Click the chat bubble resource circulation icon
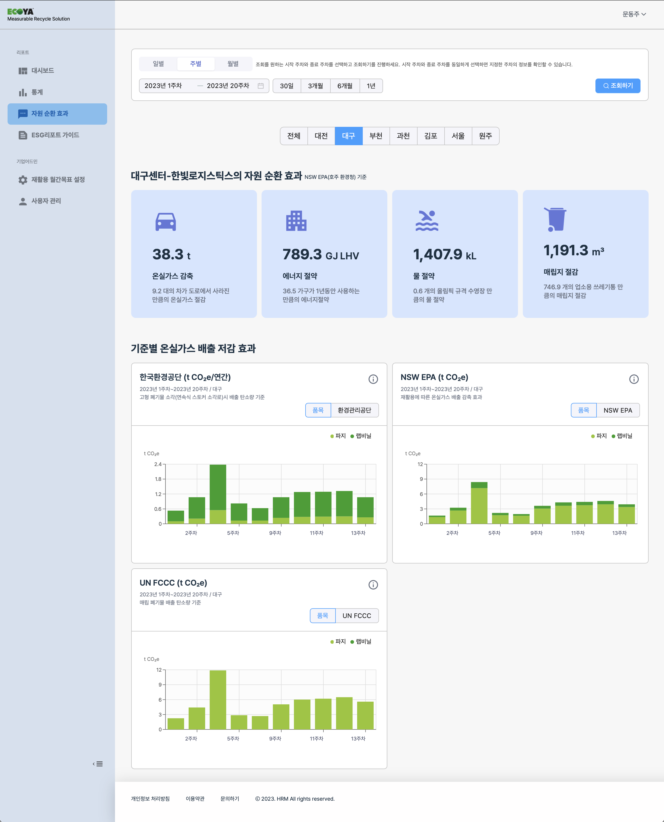The image size is (664, 822). pos(23,114)
